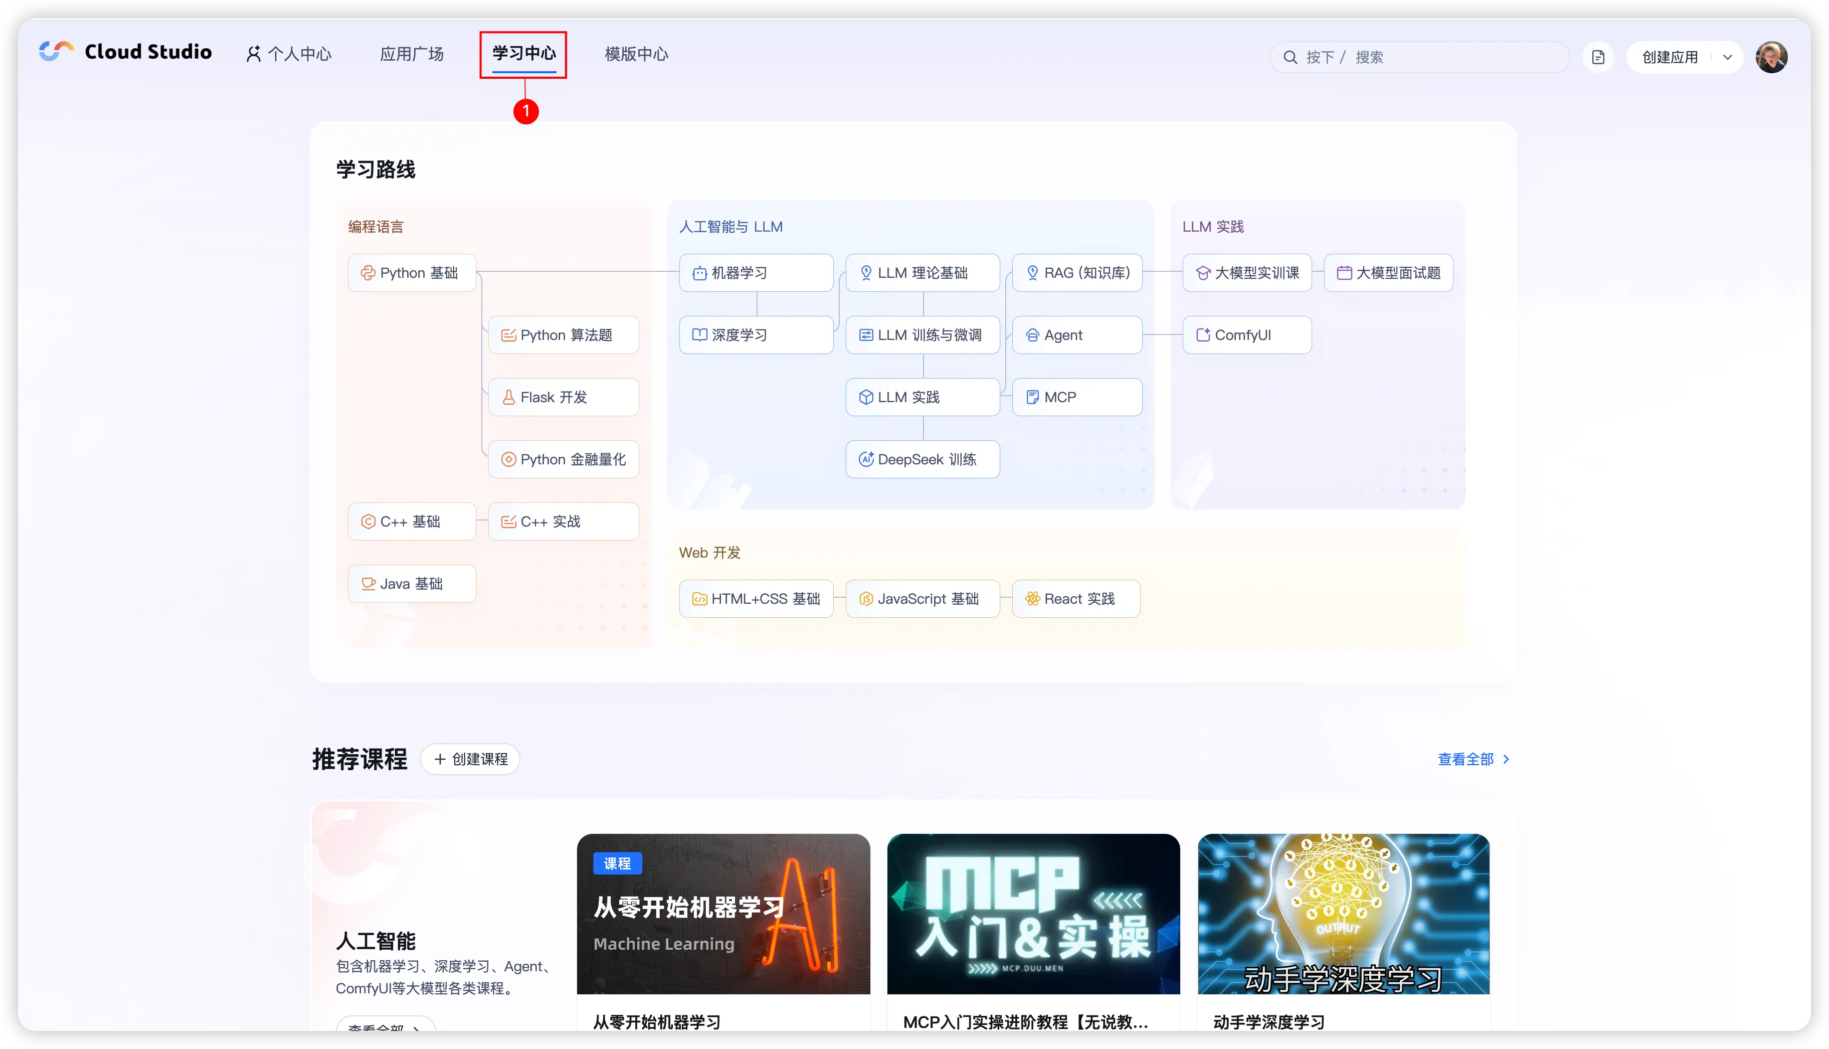Click the Cloud Studio logo icon
The width and height of the screenshot is (1829, 1049).
(x=56, y=51)
